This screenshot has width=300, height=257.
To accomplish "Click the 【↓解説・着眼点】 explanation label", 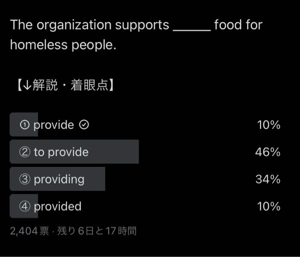I will tap(65, 85).
